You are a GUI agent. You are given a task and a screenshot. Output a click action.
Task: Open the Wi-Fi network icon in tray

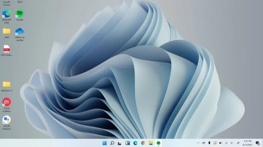pos(226,143)
